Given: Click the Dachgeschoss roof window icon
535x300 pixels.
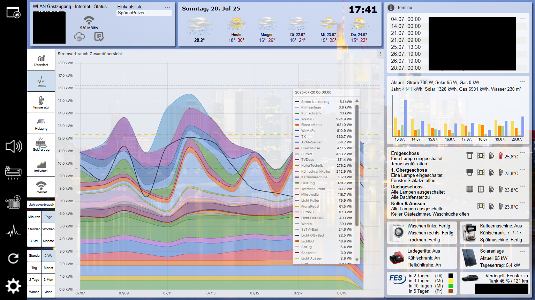Looking at the screenshot, I should 481,189.
